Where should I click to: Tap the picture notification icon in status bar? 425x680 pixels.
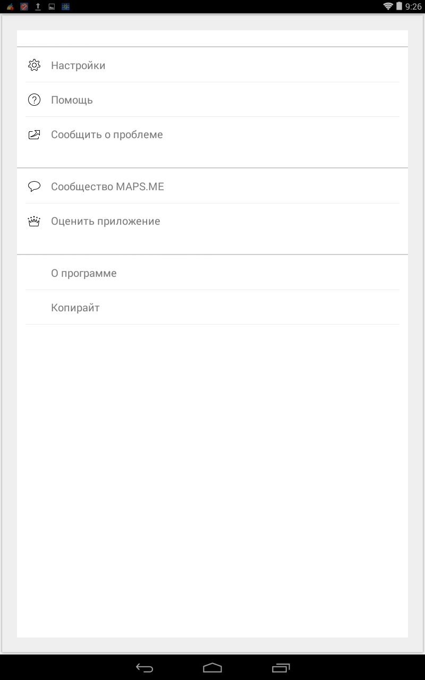pos(52,7)
